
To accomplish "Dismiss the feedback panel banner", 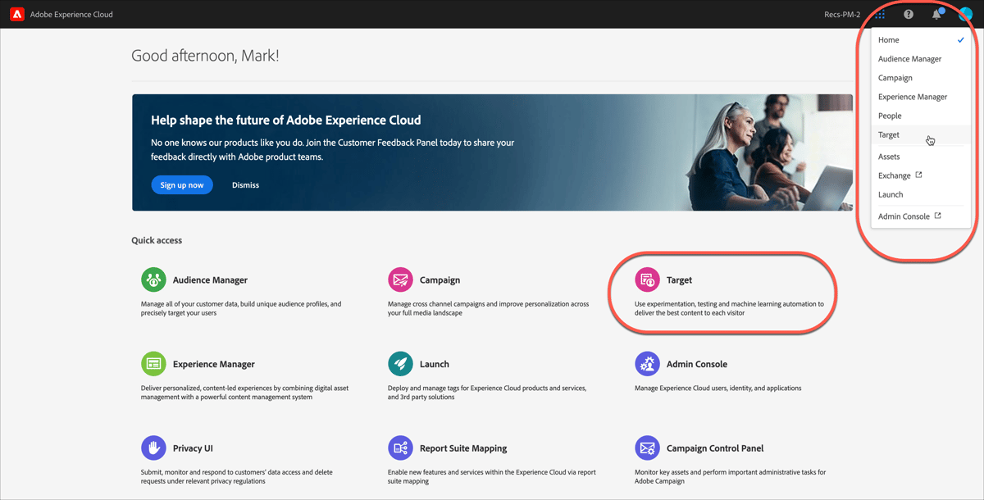I will [x=245, y=184].
